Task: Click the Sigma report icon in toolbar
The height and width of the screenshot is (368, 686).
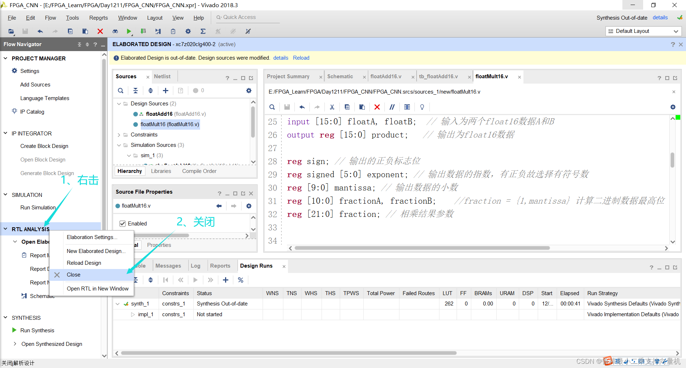Action: [x=203, y=31]
